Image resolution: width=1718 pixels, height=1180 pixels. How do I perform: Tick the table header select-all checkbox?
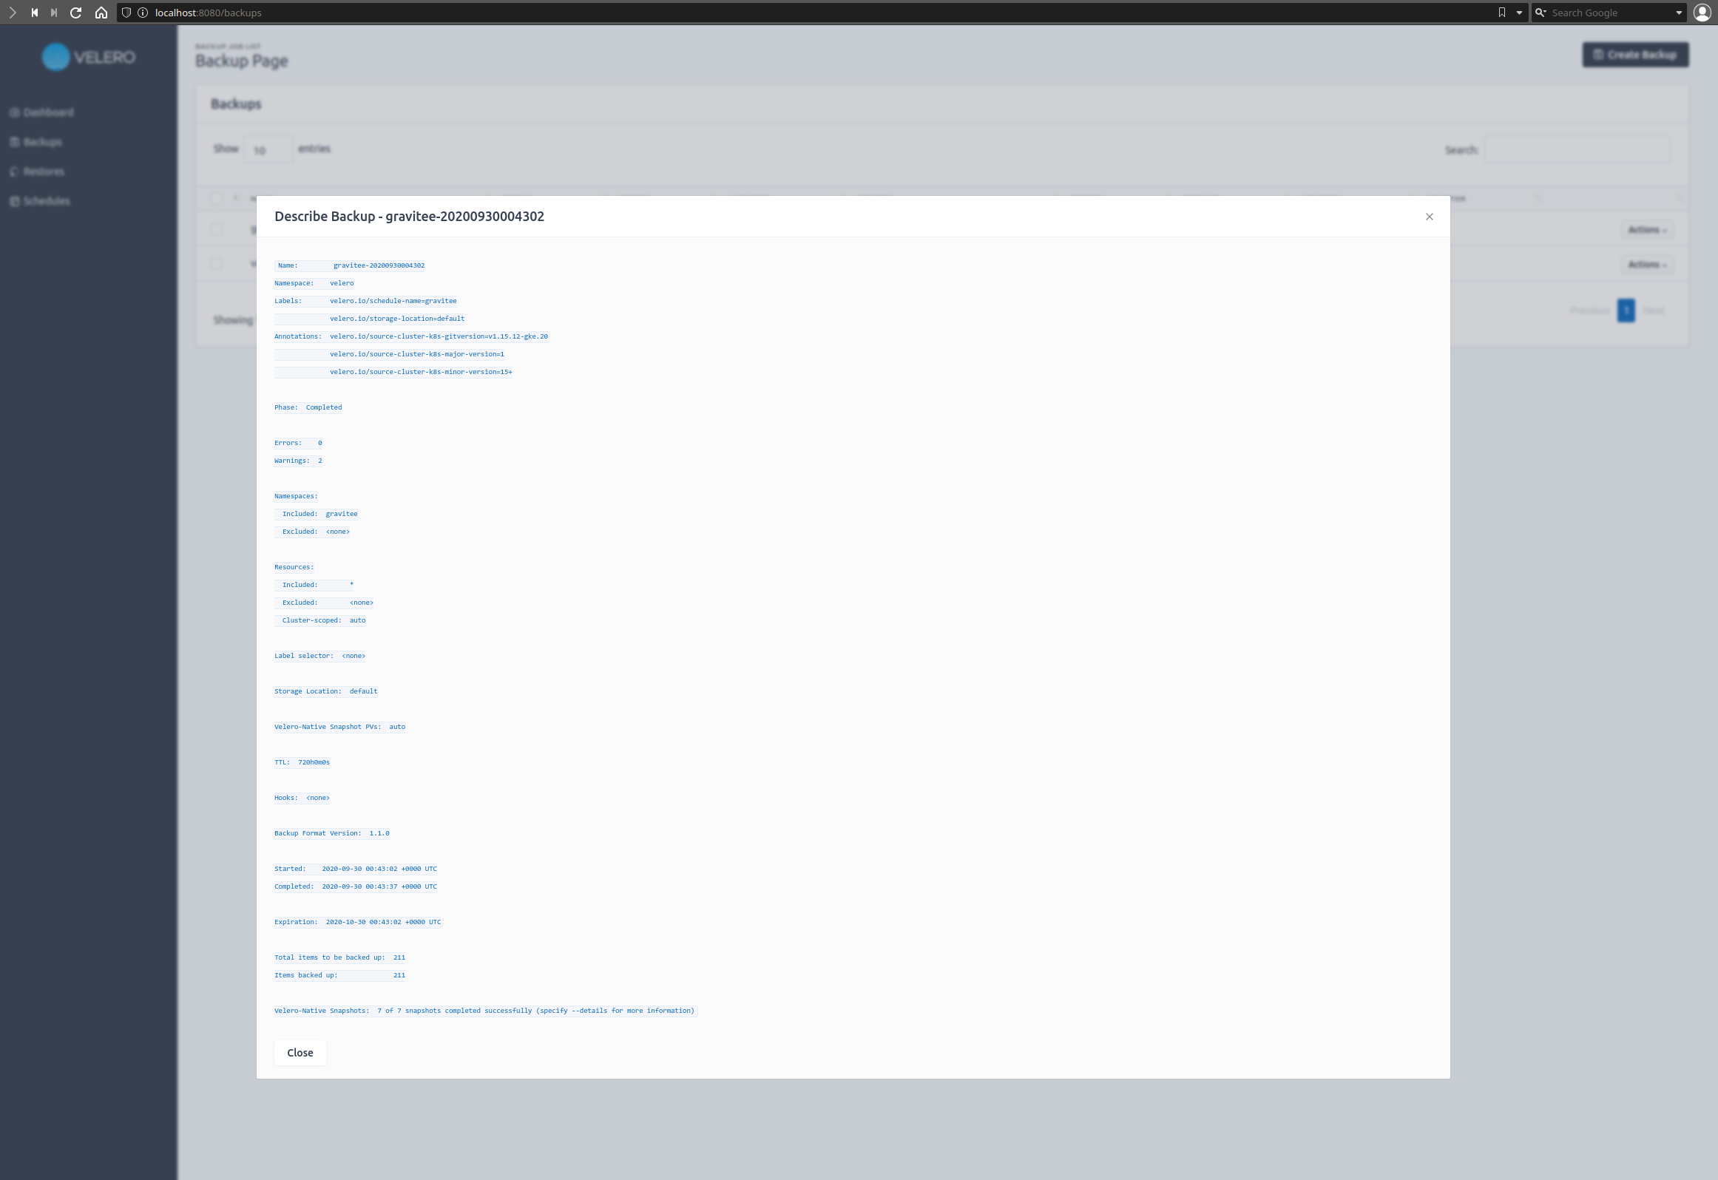(x=217, y=198)
